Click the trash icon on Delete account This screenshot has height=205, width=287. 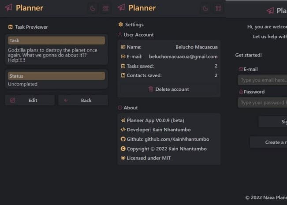pos(151,89)
